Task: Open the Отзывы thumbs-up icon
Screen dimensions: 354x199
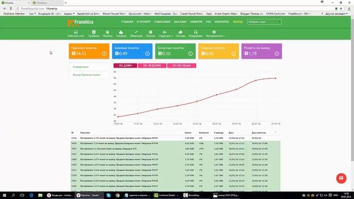Action: tap(180, 34)
